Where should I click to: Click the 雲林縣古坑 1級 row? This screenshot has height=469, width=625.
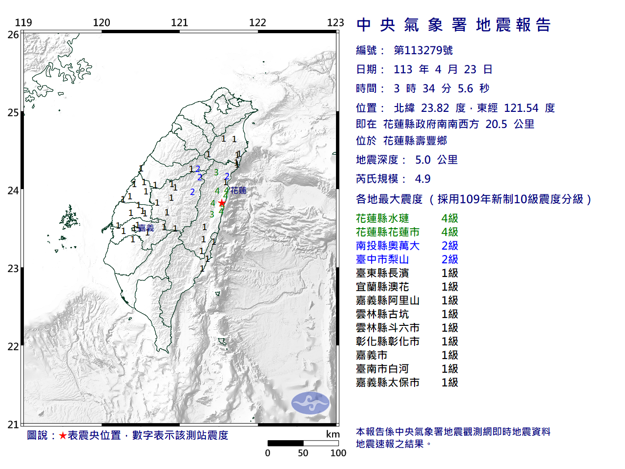point(407,314)
